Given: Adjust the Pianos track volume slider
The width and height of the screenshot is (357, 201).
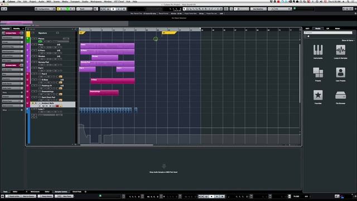Looking at the screenshot, I should coord(61,41).
